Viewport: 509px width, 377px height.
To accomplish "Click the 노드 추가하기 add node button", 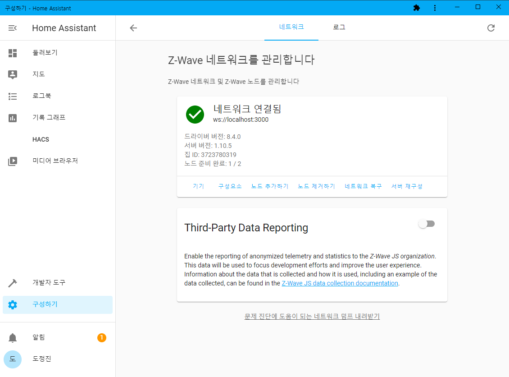I will [270, 186].
